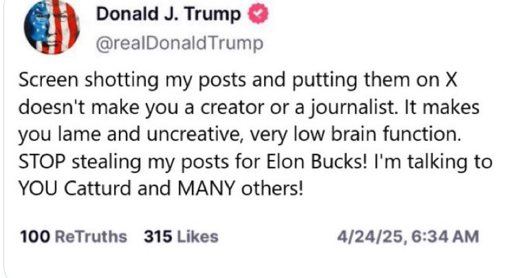The height and width of the screenshot is (278, 519).
Task: View the 315 Likes list
Action: click(x=181, y=237)
